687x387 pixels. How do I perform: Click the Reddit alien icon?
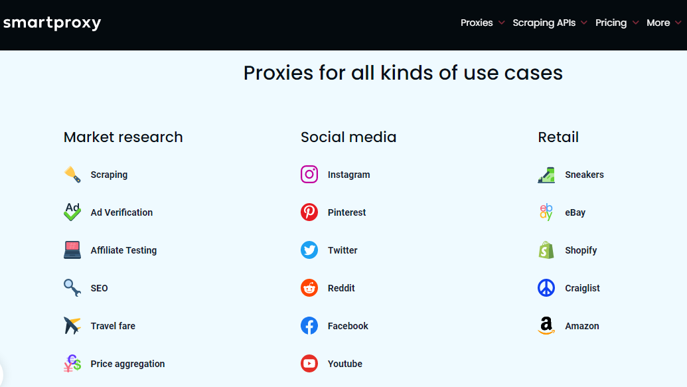(309, 288)
